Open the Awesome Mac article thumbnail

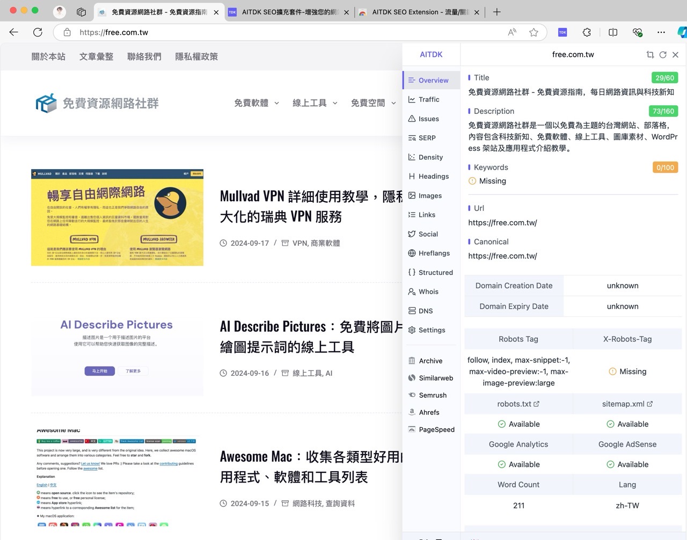pos(117,478)
